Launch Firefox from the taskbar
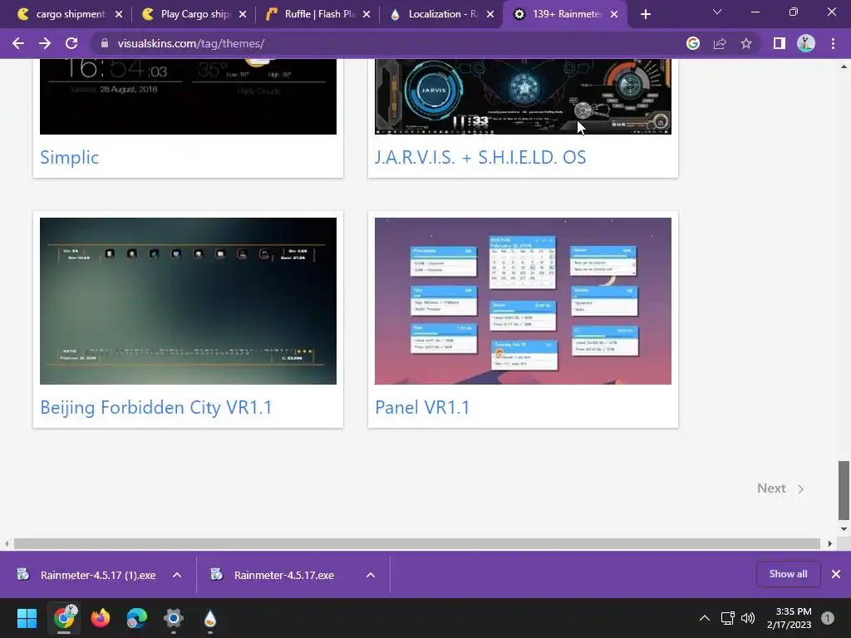Screen dimensions: 851x638 point(101,618)
